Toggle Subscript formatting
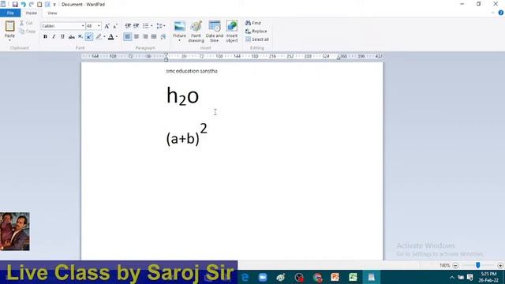This screenshot has height=284, width=505. 80,37
